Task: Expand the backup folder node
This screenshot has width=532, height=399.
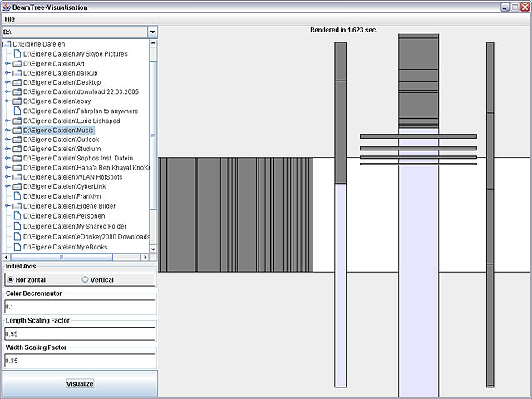Action: tap(7, 73)
